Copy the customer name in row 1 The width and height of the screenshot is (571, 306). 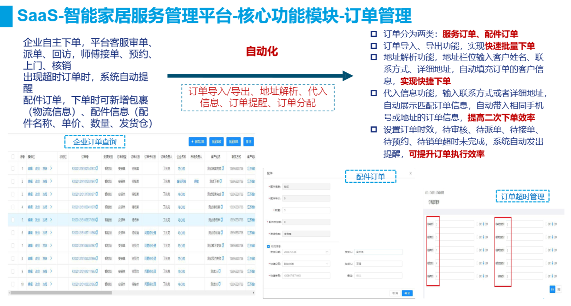(223, 168)
